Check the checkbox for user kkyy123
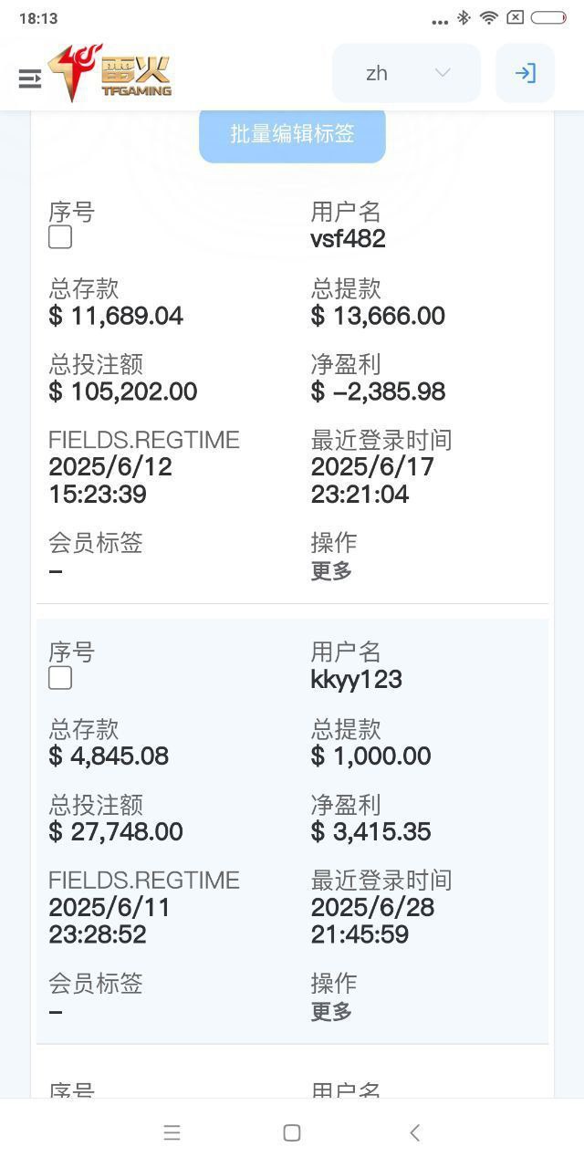The image size is (584, 1168). coord(60,678)
